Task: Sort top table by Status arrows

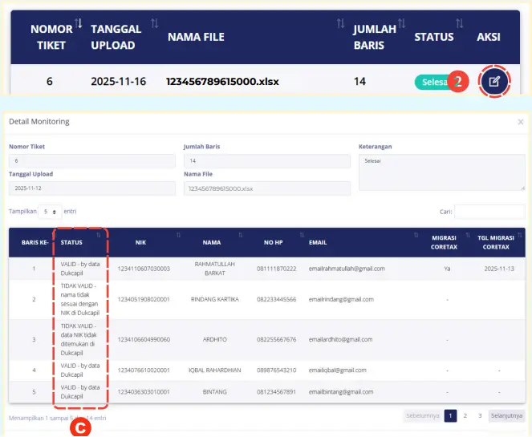Action: (460, 23)
